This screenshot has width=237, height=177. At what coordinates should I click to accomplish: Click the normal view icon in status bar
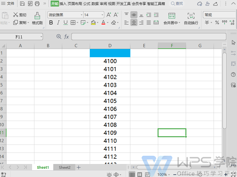(x=132, y=174)
